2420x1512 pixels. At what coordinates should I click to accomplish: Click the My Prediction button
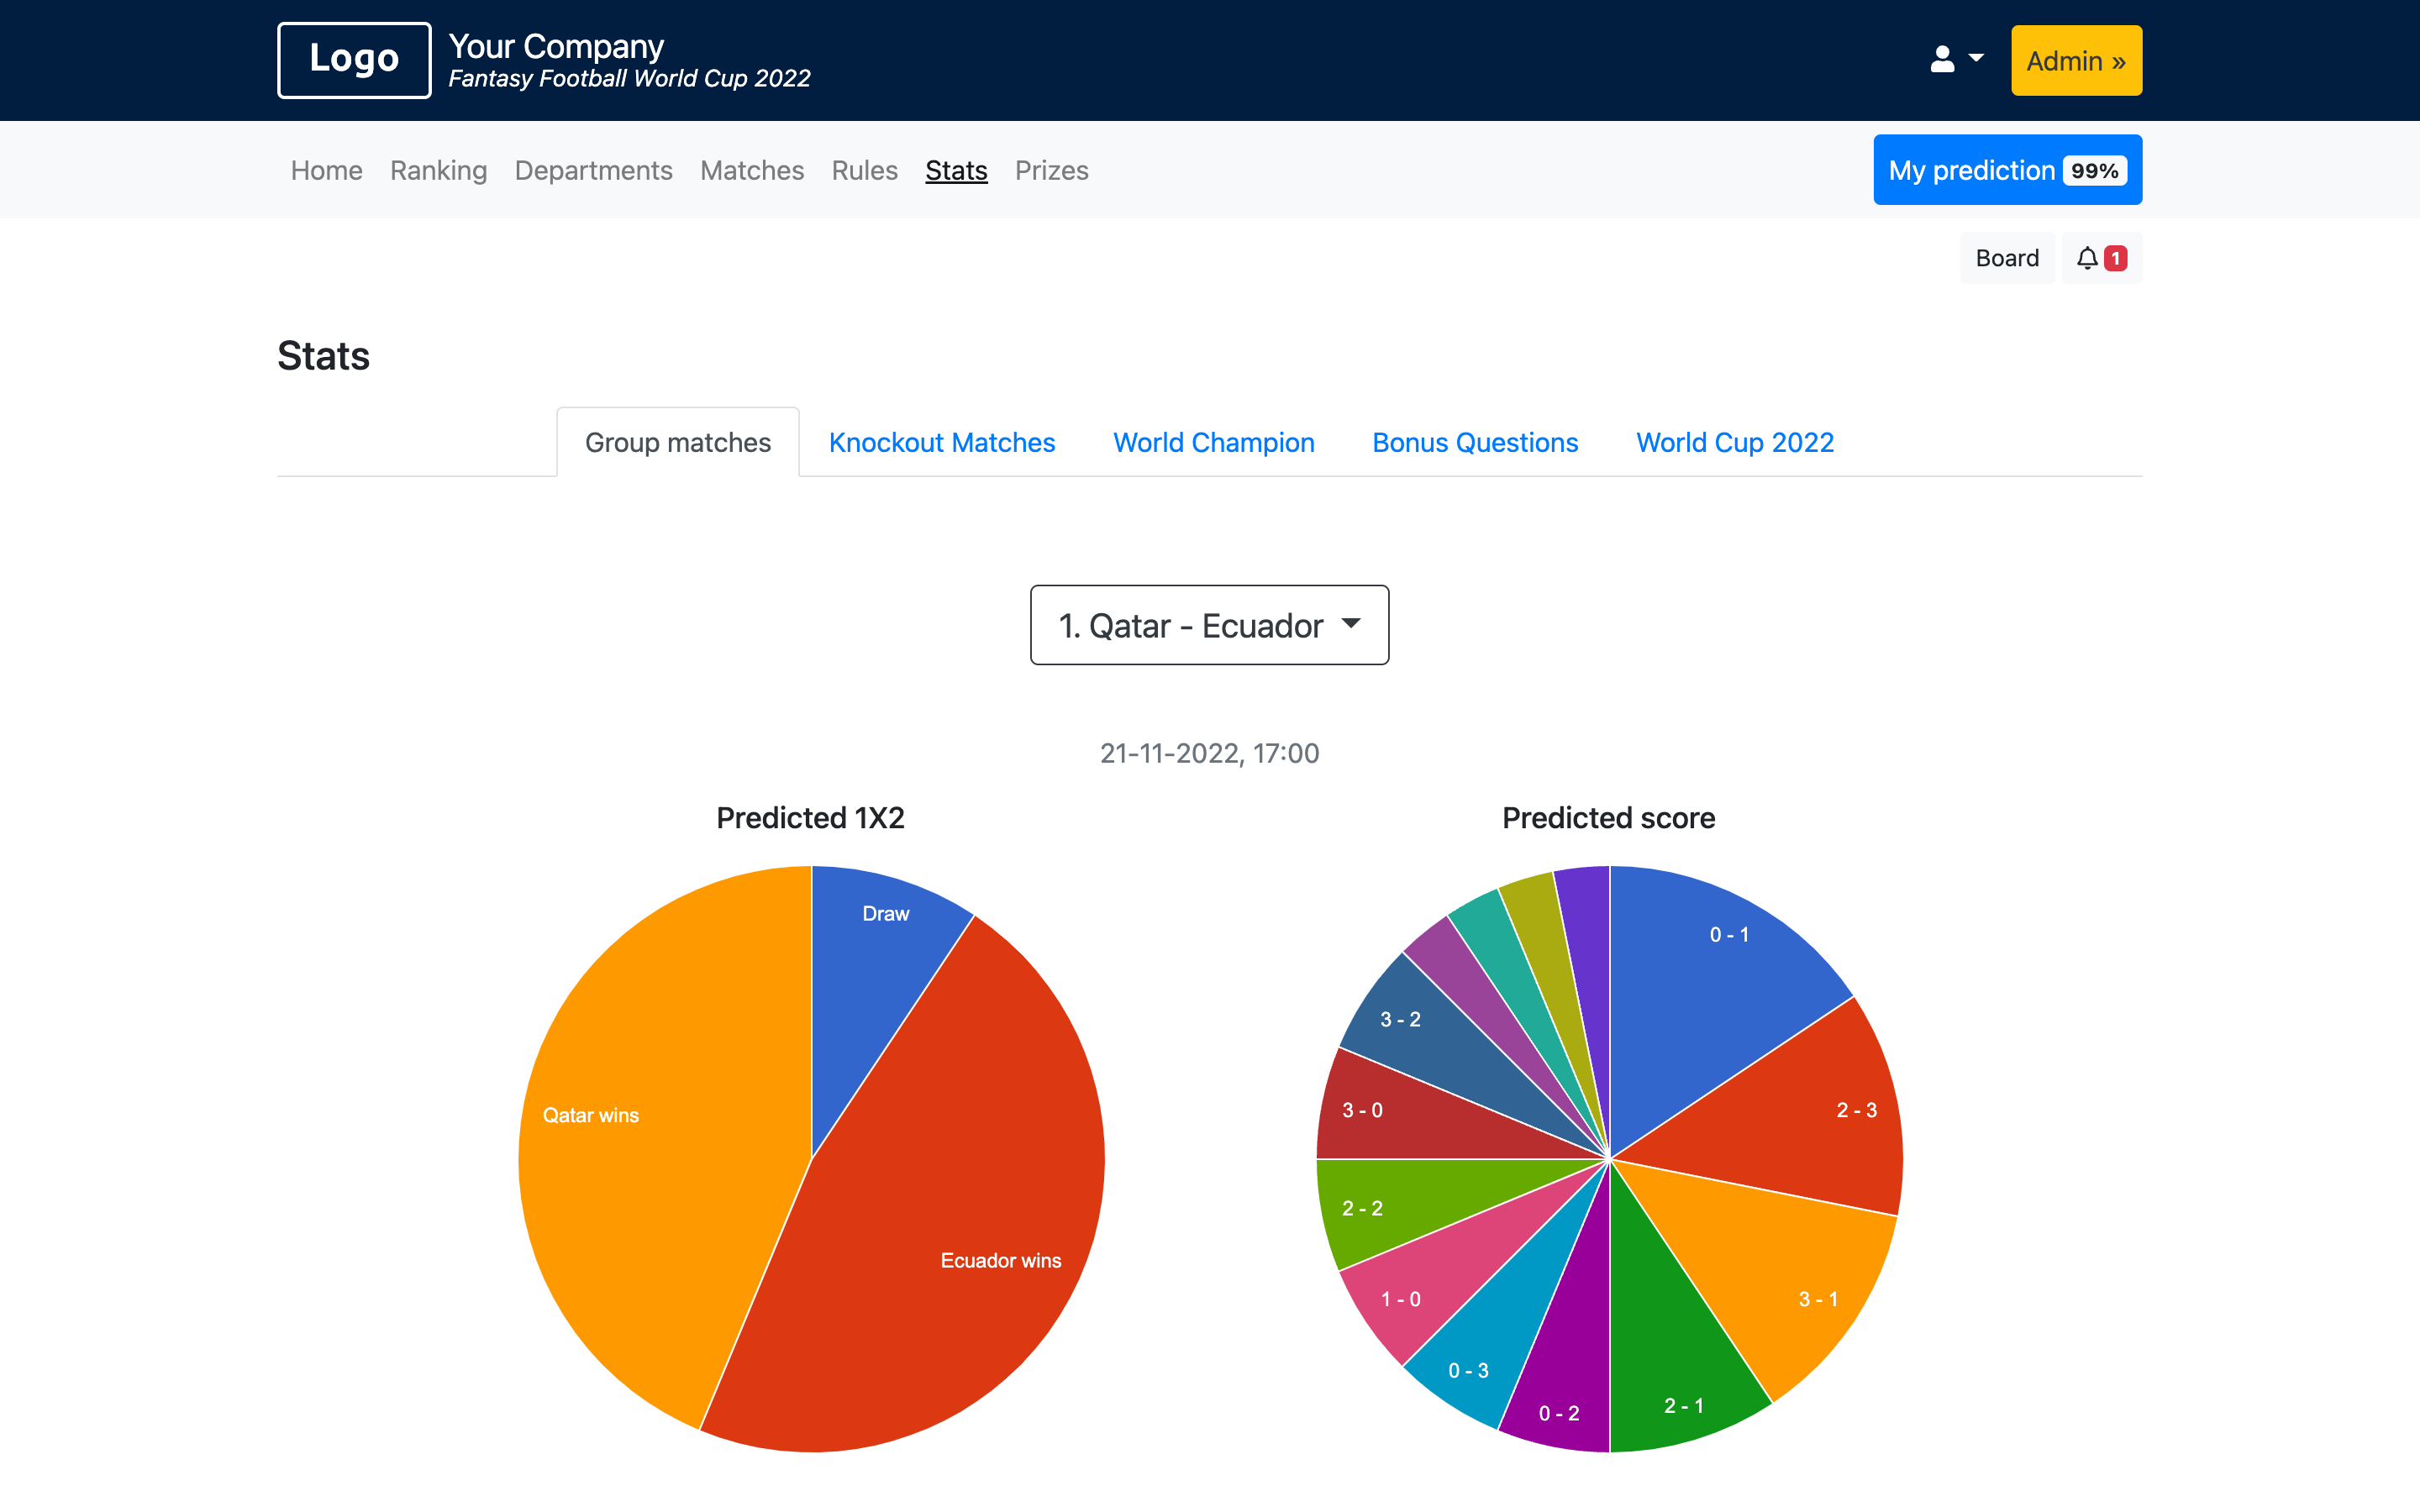(x=2007, y=169)
